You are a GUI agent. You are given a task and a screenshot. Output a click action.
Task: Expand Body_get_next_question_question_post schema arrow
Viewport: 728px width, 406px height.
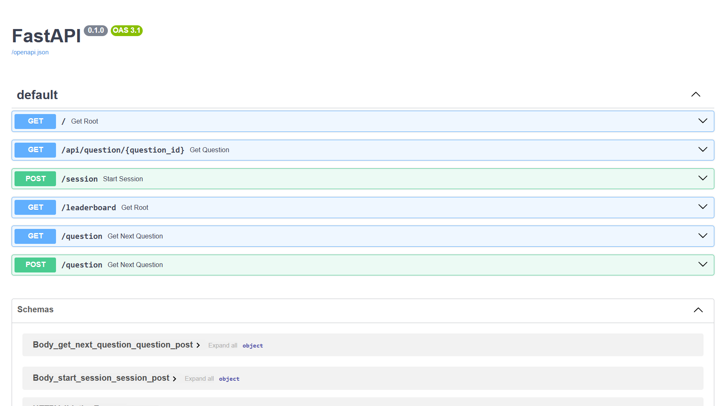[198, 345]
